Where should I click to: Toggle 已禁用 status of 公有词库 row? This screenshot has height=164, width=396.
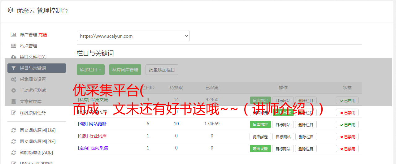click(347, 112)
